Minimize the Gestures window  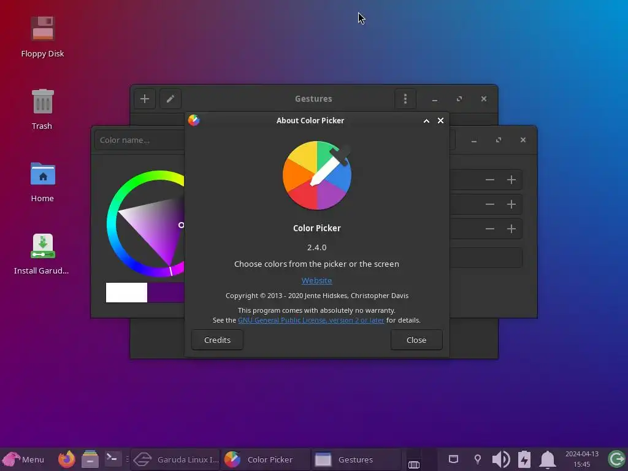(435, 99)
